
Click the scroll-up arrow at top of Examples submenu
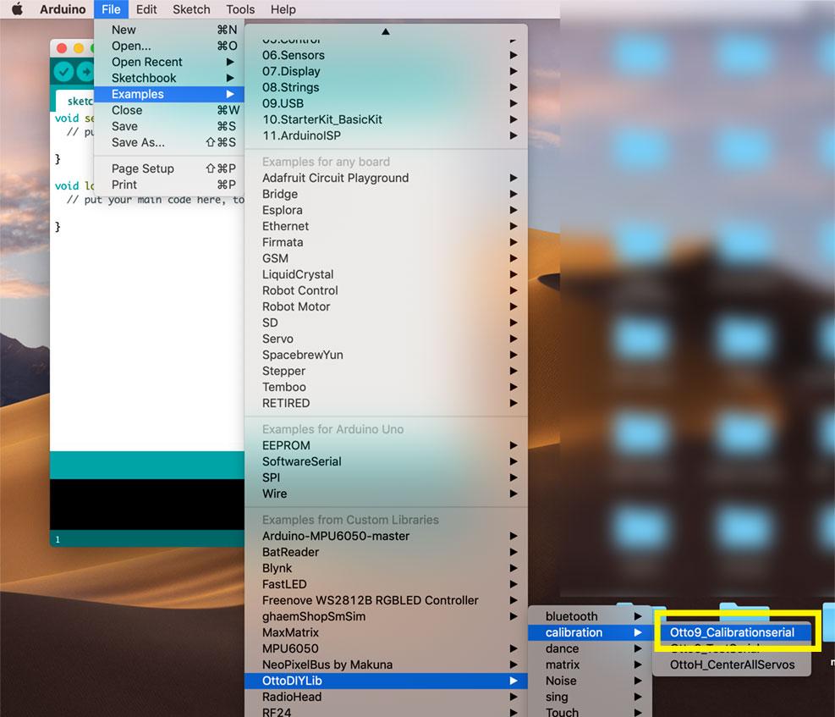point(386,31)
